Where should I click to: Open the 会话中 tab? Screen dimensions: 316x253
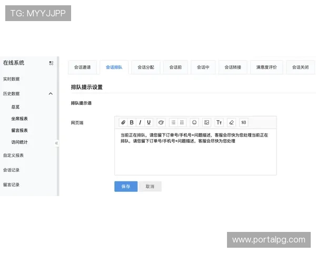tap(203, 67)
